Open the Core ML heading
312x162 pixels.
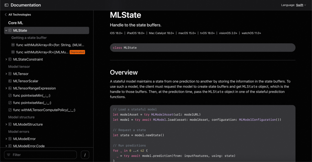16,23
